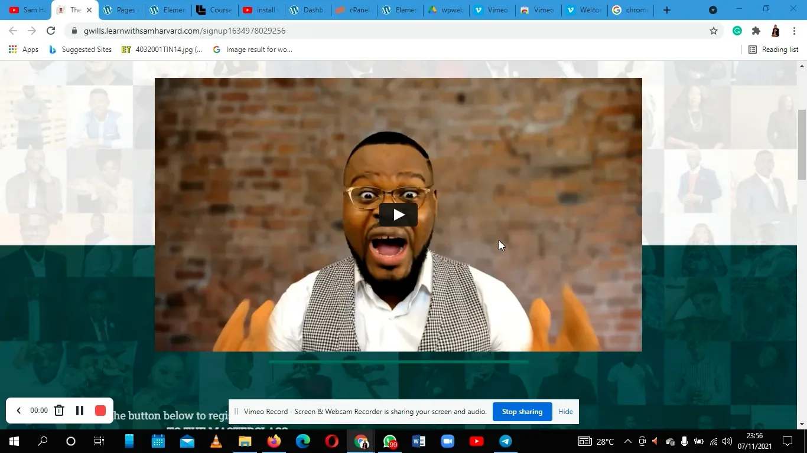807x453 pixels.
Task: Collapse the recorder widget with left chevron
Action: tap(18, 411)
